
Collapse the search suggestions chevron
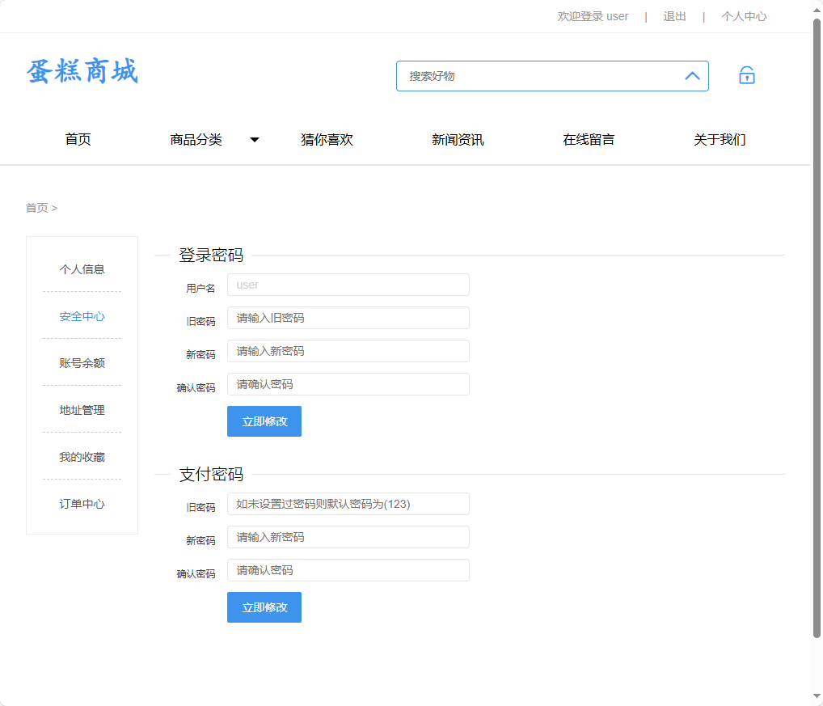coord(692,75)
